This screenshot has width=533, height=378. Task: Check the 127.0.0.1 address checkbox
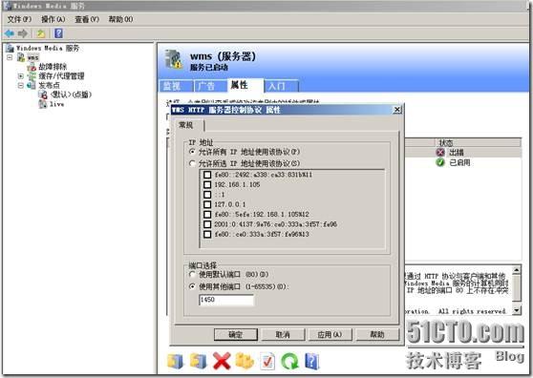[207, 204]
